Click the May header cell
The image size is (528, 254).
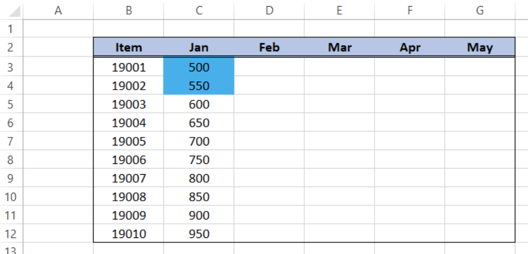click(480, 47)
